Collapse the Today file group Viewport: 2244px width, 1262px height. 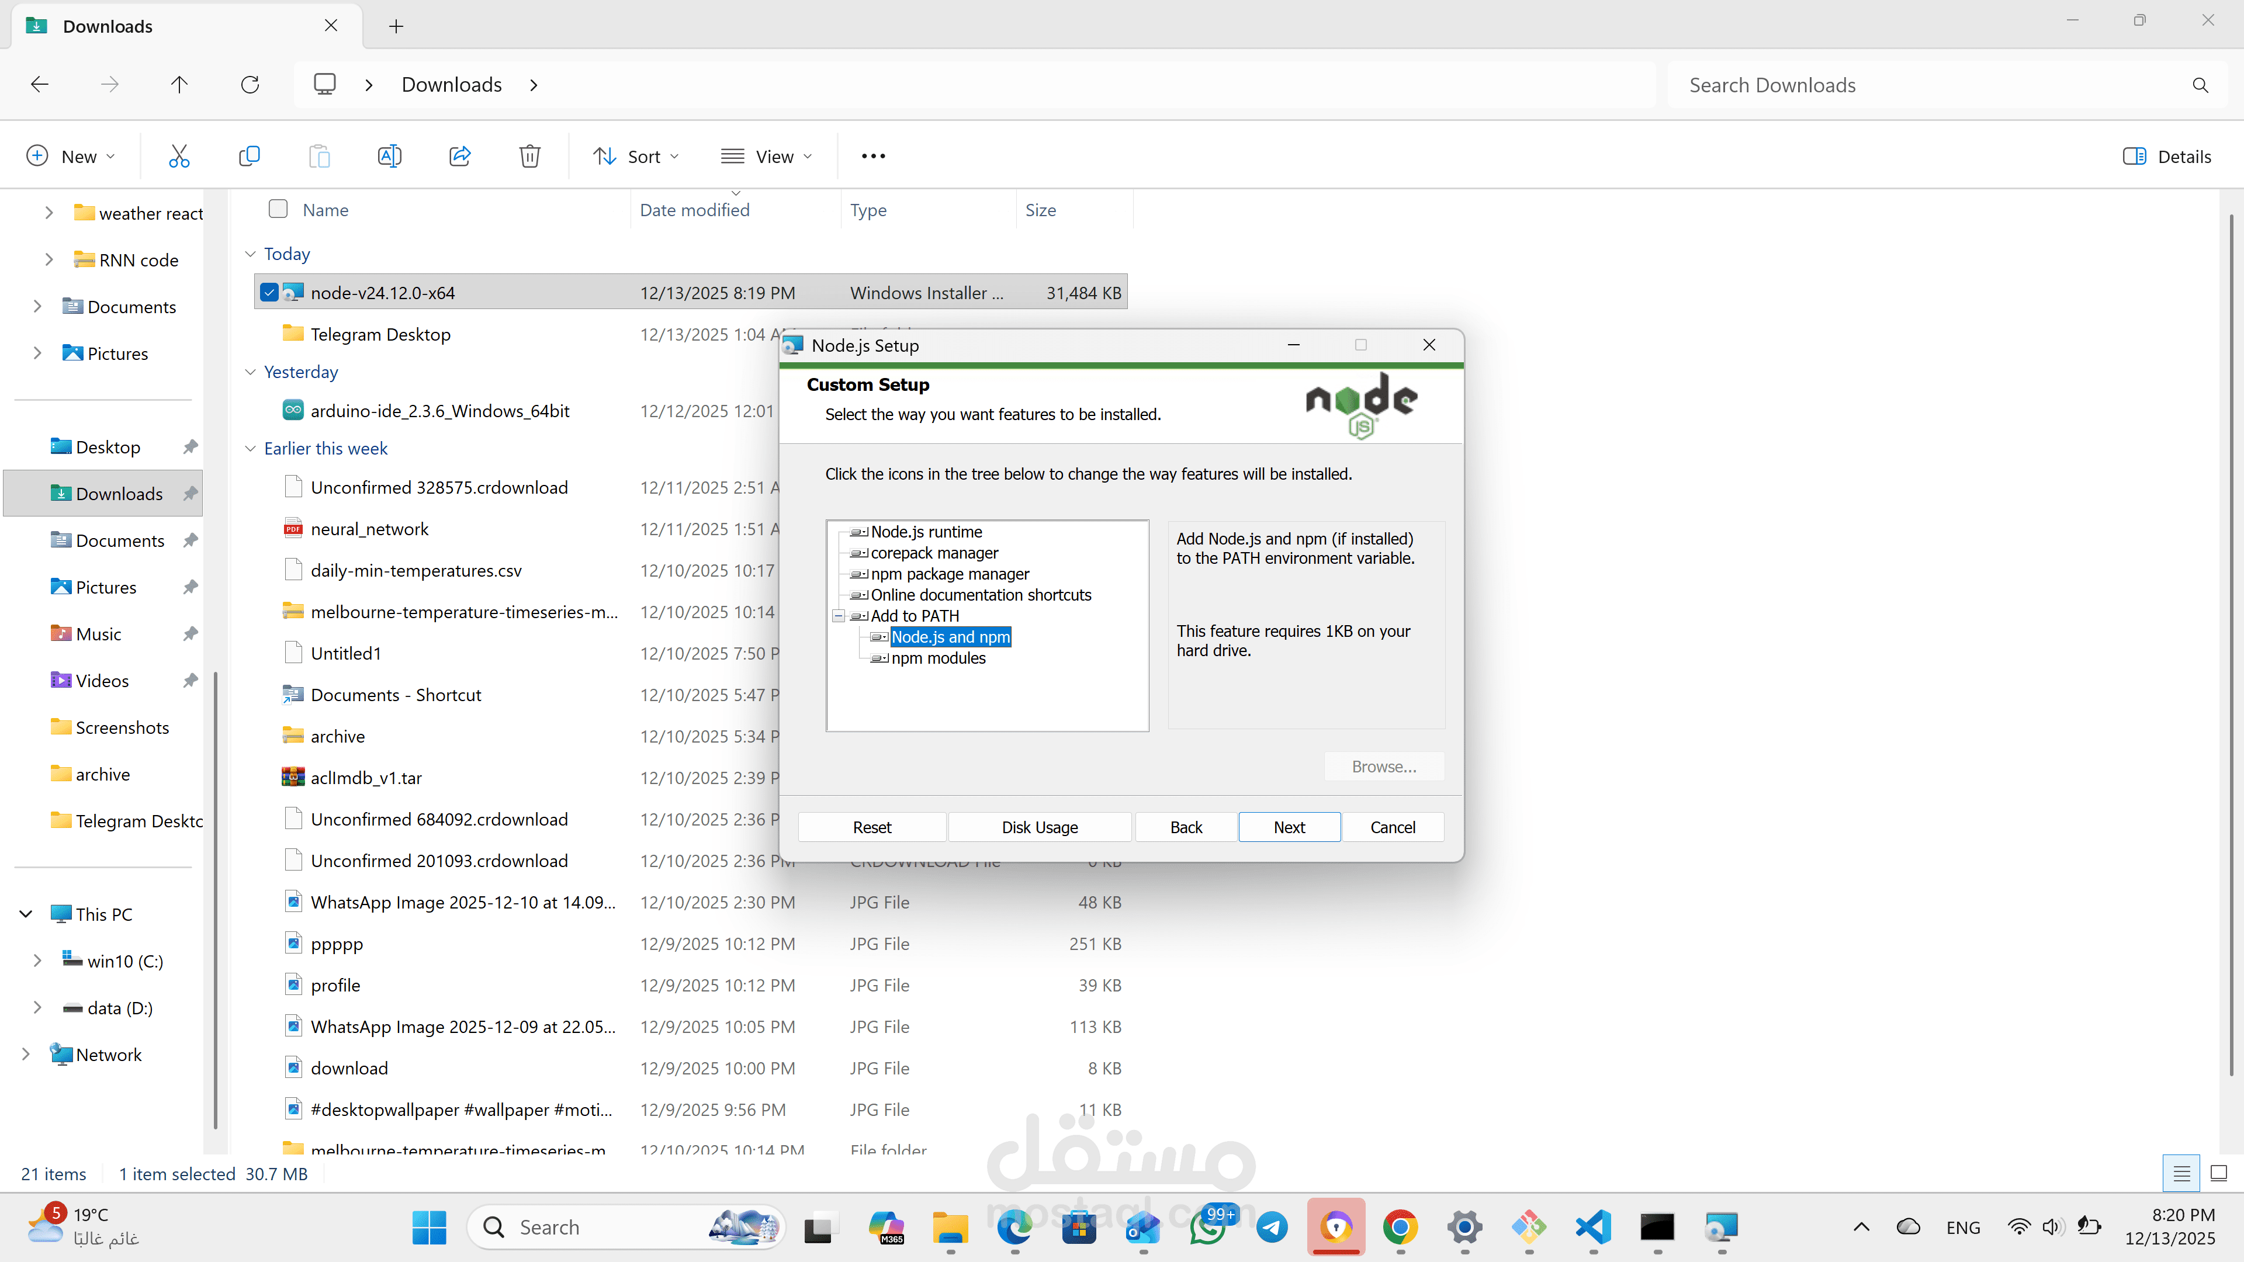point(251,254)
